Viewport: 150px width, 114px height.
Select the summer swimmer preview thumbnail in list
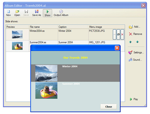(x=17, y=46)
